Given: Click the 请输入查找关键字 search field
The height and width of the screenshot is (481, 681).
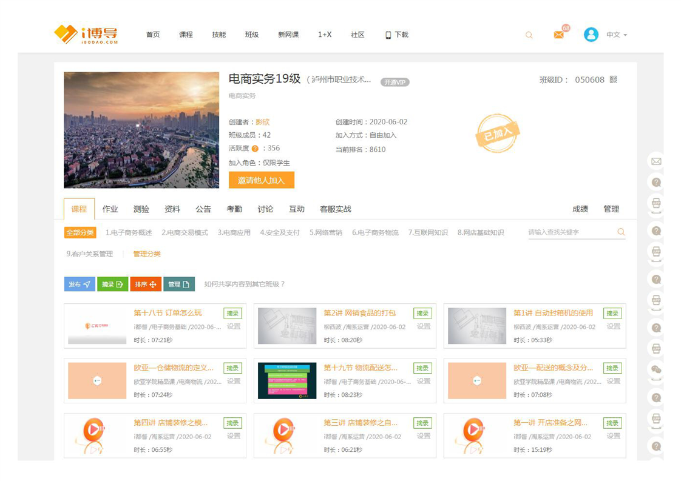Looking at the screenshot, I should point(571,232).
